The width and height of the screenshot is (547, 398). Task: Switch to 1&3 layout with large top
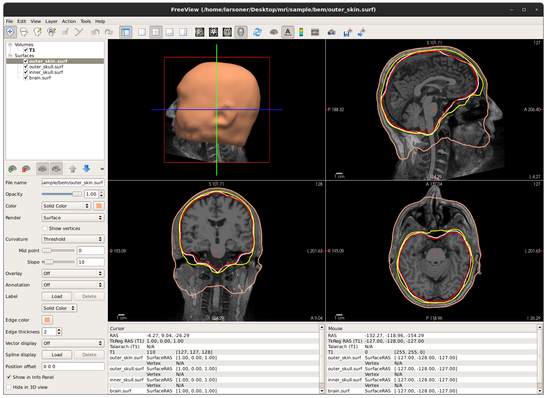pyautogui.click(x=170, y=32)
